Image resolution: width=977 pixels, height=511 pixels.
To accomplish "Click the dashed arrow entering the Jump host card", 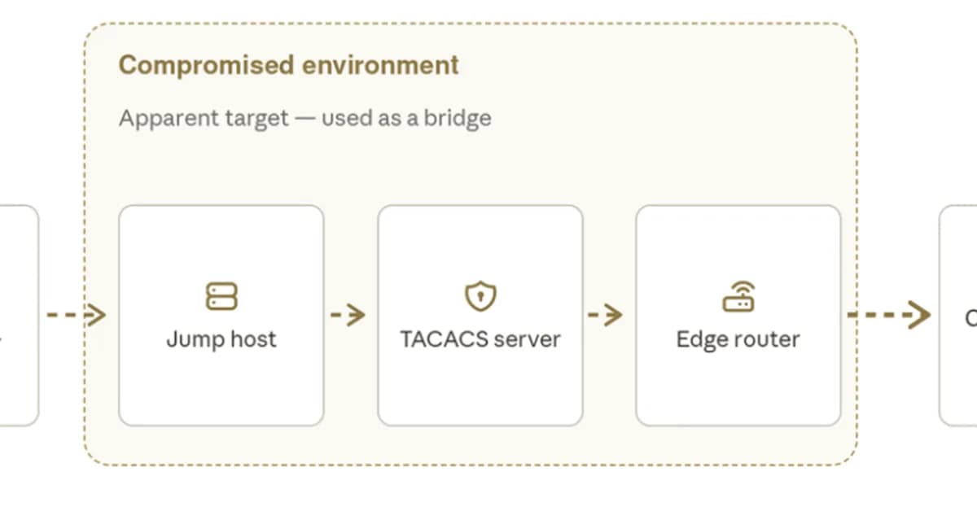I will pos(76,314).
